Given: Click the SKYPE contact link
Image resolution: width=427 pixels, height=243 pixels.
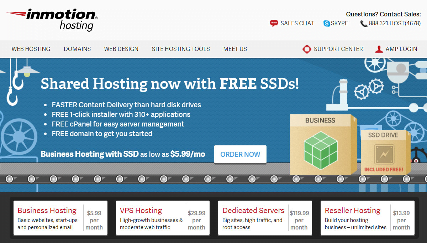Looking at the screenshot, I should (339, 23).
